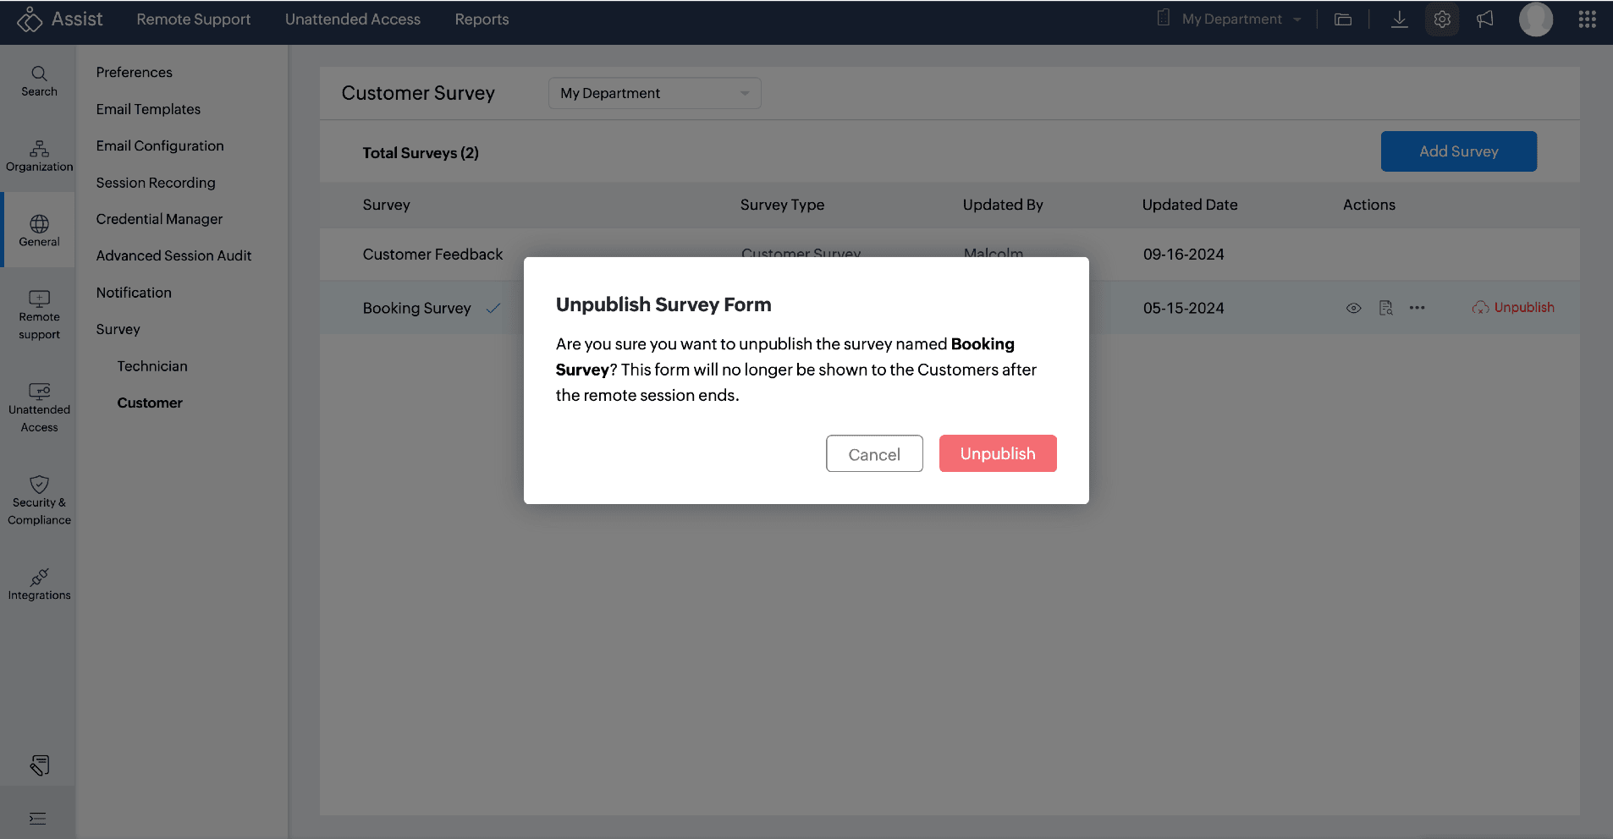Open the Integrations section
The width and height of the screenshot is (1613, 839).
(39, 584)
